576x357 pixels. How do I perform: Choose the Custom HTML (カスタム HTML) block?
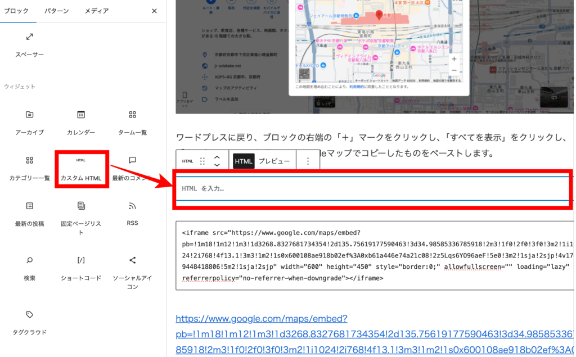point(81,169)
